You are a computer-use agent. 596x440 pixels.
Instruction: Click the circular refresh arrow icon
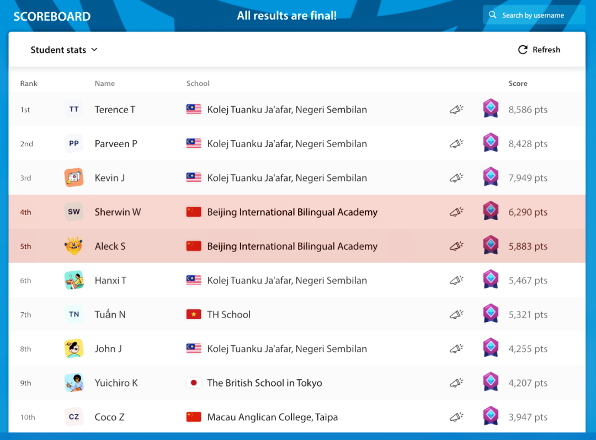[523, 50]
